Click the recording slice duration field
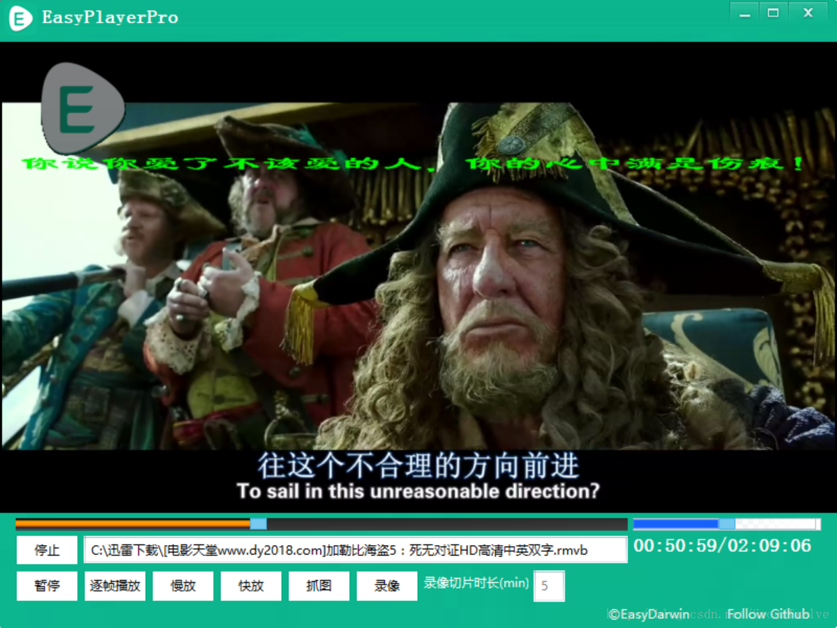Viewport: 837px width, 628px height. [x=549, y=586]
